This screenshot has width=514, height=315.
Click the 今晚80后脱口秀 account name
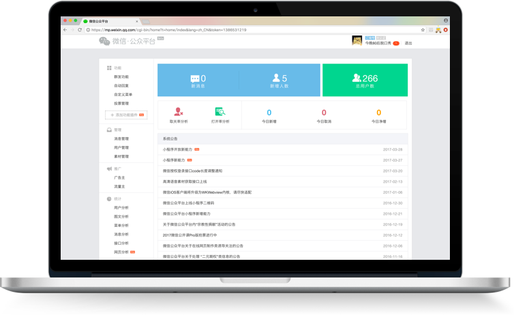point(378,43)
